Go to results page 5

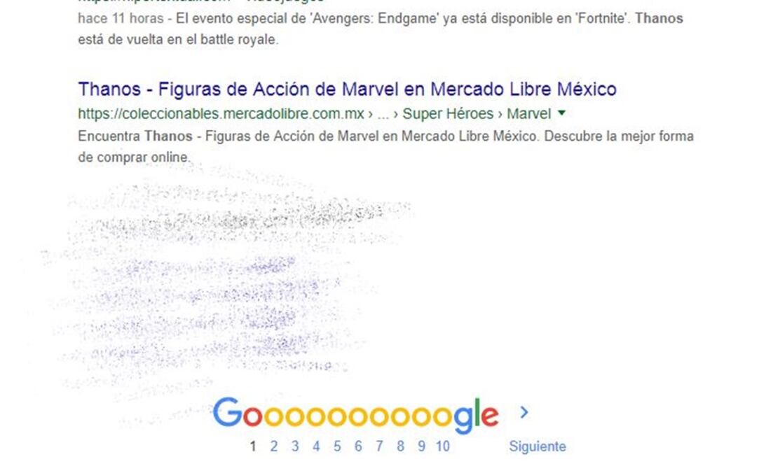tap(337, 446)
